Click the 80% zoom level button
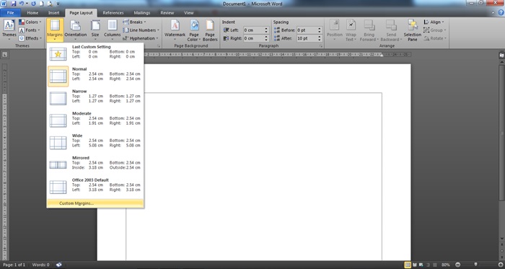 (x=446, y=265)
